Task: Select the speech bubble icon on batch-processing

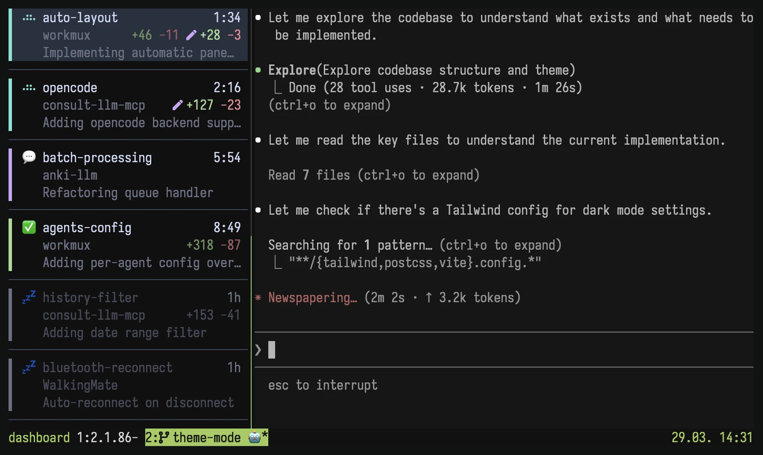Action: pyautogui.click(x=28, y=157)
